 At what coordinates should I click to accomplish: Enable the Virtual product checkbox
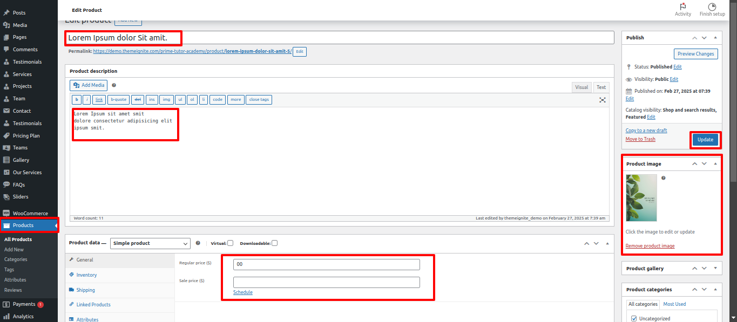[x=231, y=243]
